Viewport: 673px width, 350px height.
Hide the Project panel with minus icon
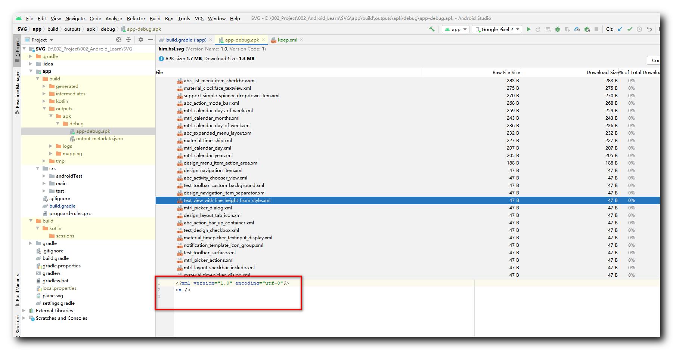click(151, 40)
